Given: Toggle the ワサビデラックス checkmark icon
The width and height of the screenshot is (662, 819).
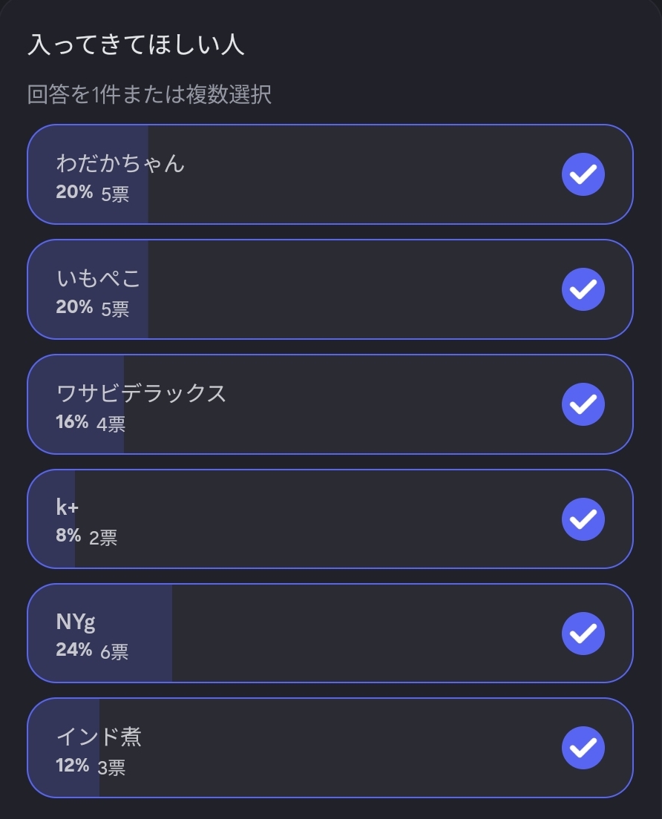Looking at the screenshot, I should [x=583, y=404].
